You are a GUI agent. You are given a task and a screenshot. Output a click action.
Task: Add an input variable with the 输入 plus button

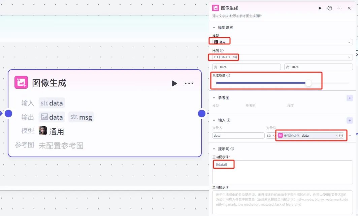click(350, 121)
